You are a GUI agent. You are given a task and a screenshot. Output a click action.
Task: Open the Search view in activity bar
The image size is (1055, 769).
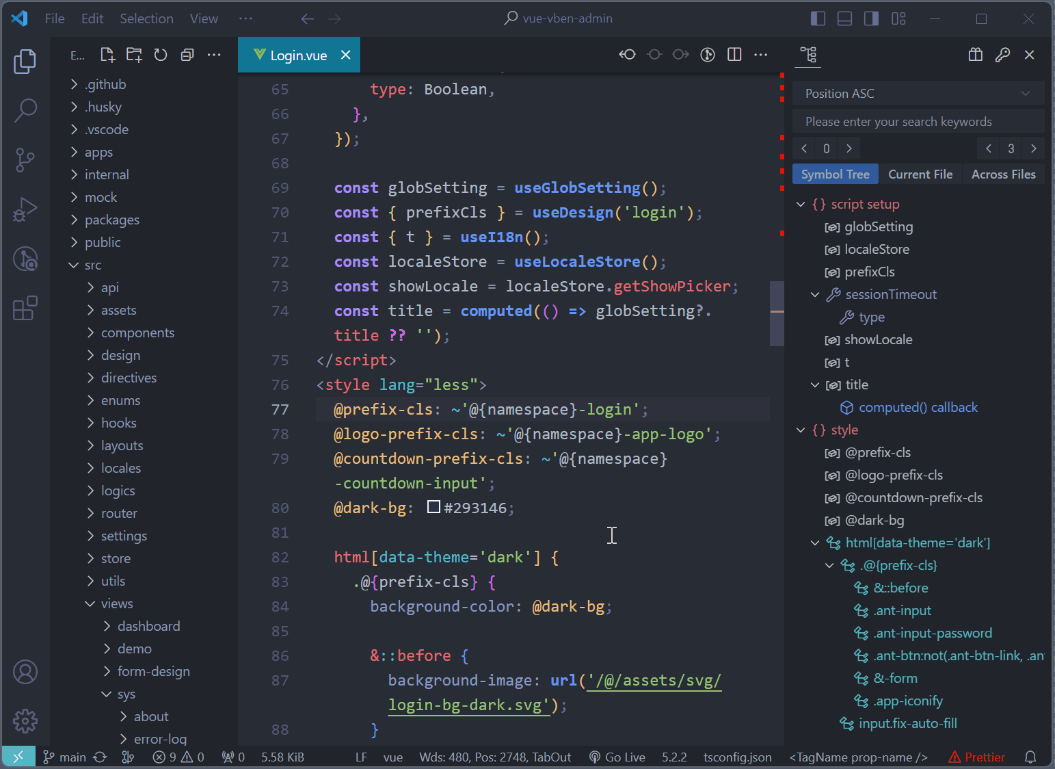[25, 110]
